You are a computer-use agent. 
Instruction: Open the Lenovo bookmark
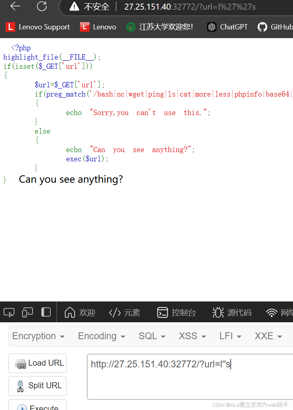[98, 27]
